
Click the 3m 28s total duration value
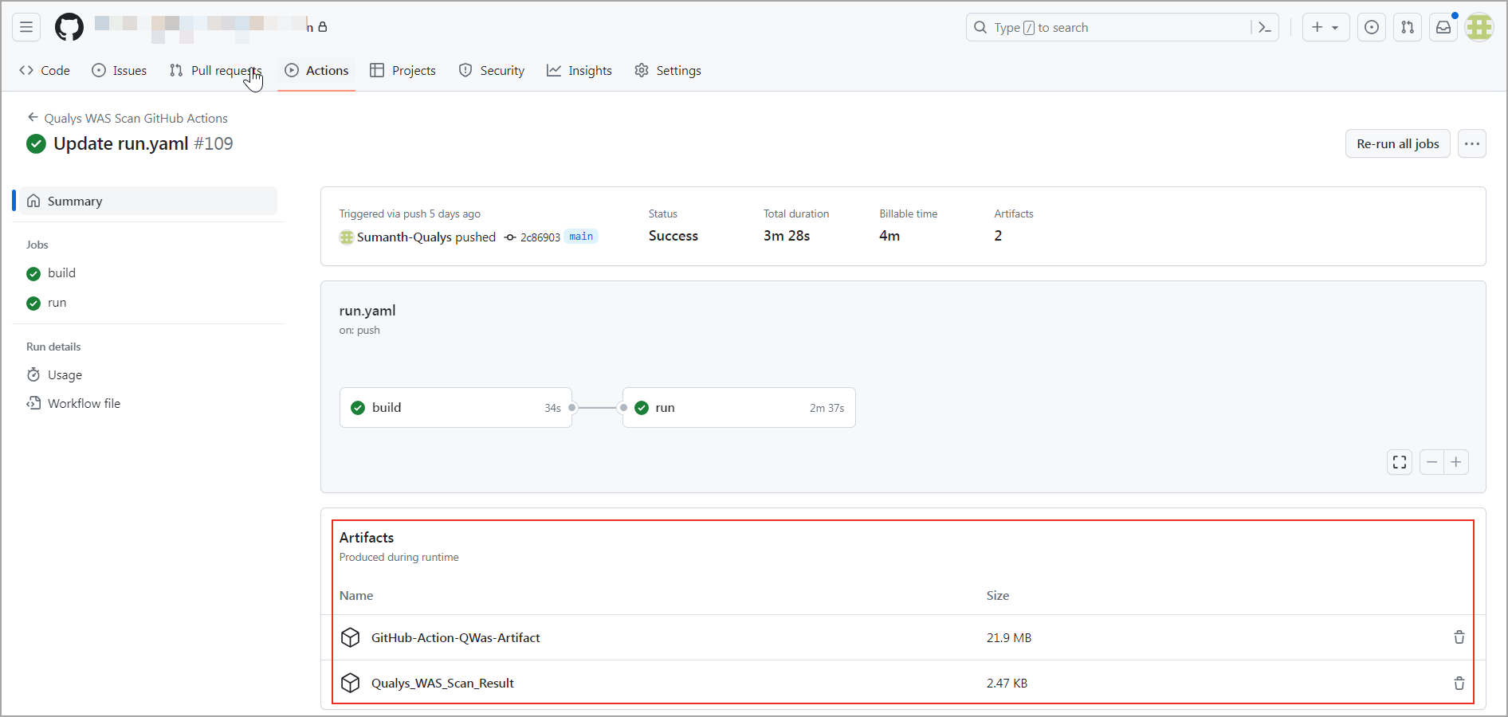point(787,236)
